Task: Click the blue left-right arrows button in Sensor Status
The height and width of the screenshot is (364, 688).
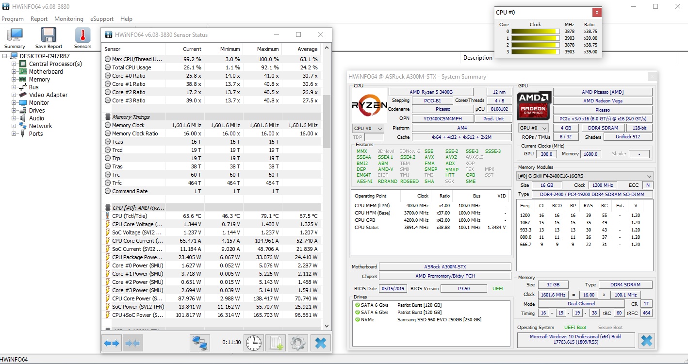Action: [x=112, y=343]
